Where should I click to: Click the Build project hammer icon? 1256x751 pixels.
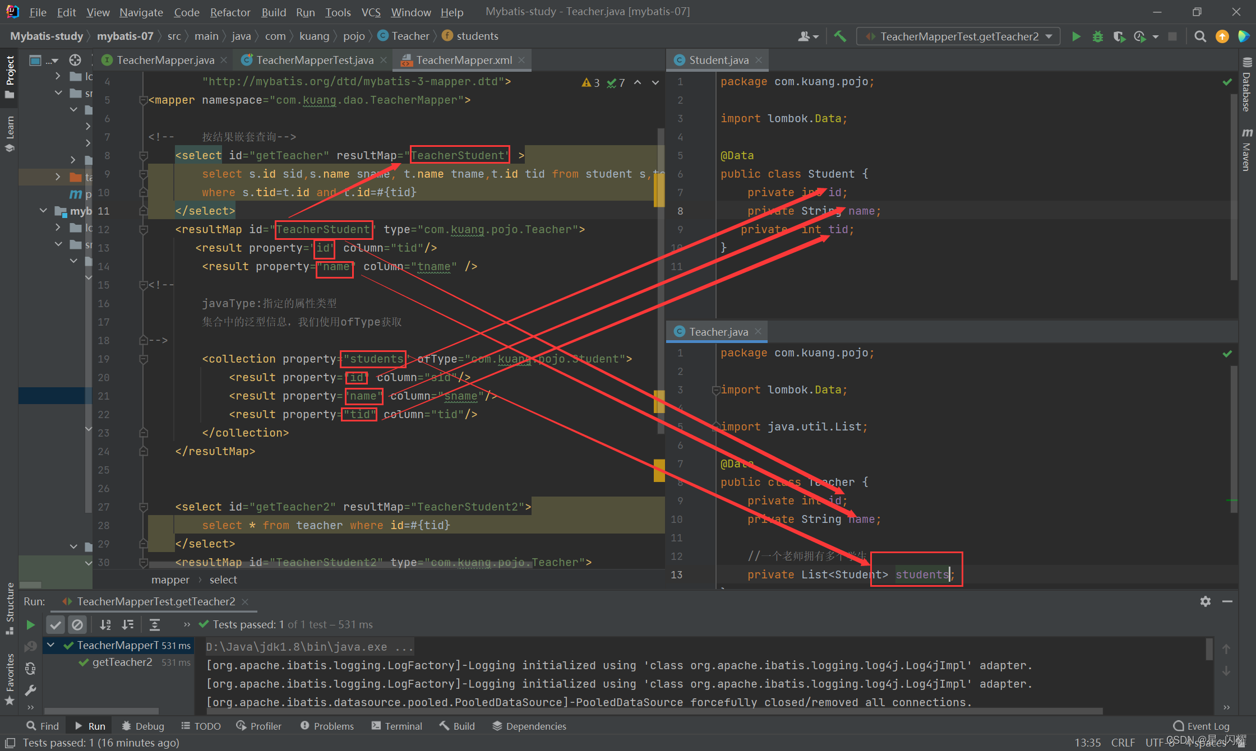(840, 36)
